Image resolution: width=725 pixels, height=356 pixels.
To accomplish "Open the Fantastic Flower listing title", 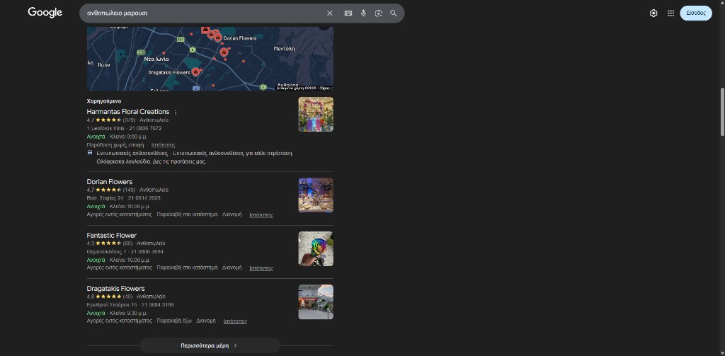I will click(x=111, y=236).
